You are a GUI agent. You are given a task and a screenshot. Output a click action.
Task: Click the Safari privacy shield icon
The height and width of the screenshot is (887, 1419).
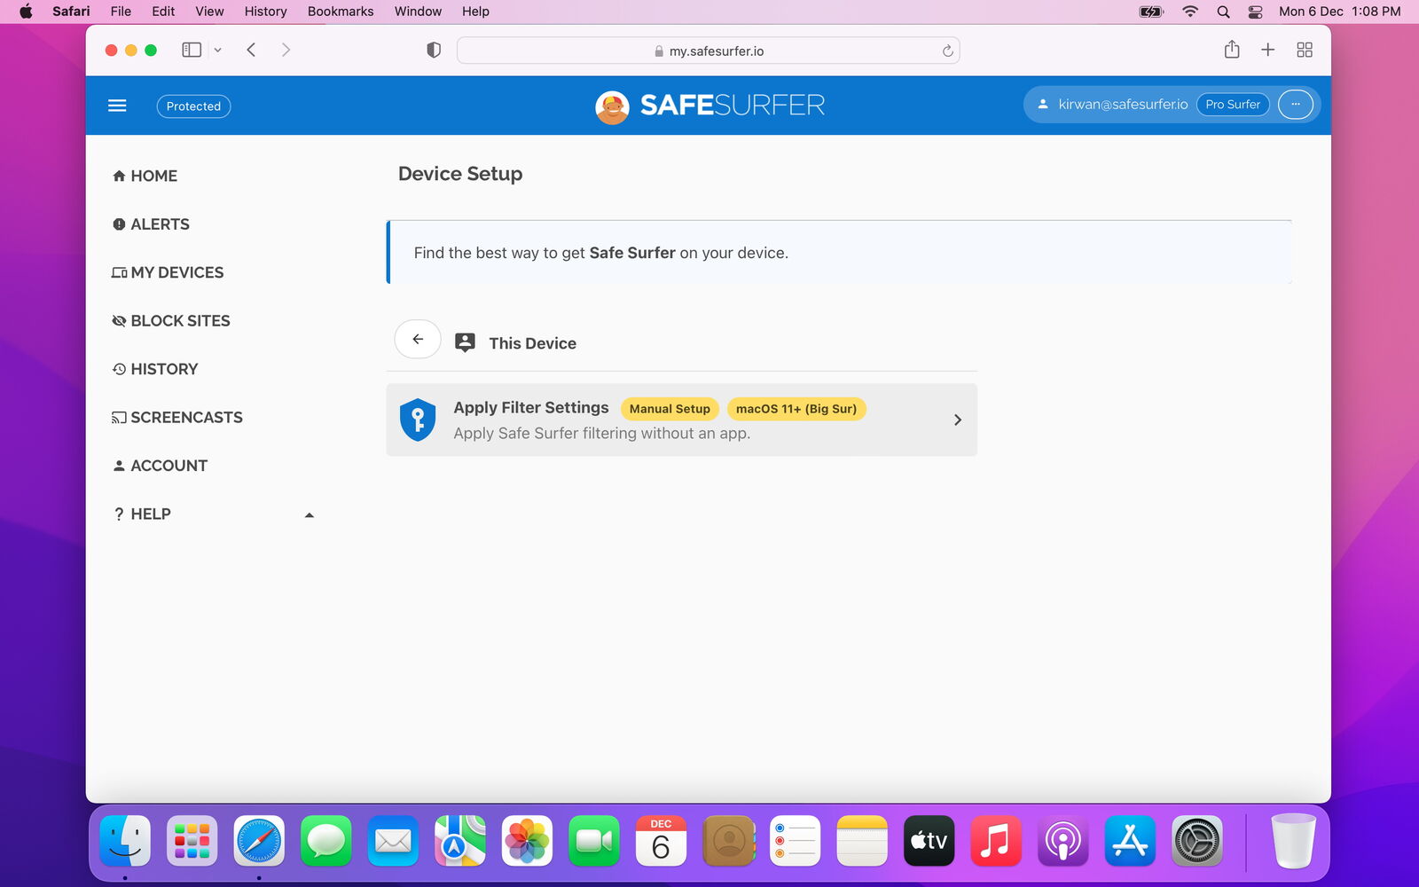click(x=434, y=50)
